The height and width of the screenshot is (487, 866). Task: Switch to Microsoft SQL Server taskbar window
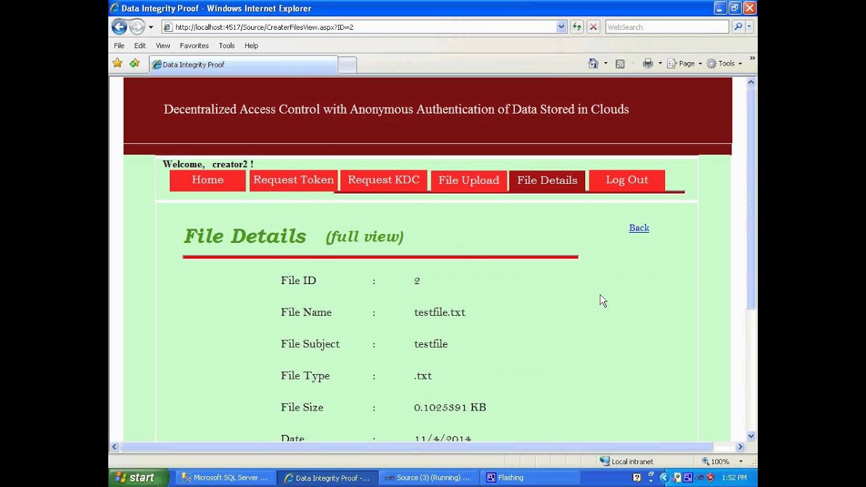tap(226, 478)
